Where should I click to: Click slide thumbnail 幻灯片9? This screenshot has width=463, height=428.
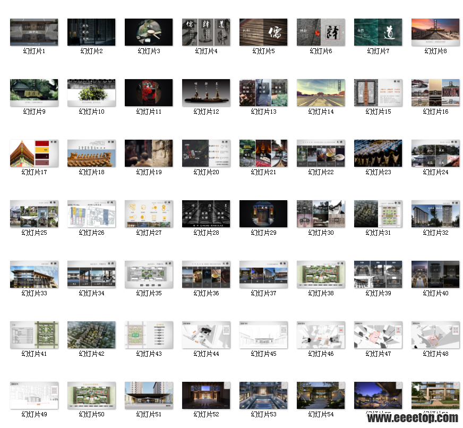[34, 93]
